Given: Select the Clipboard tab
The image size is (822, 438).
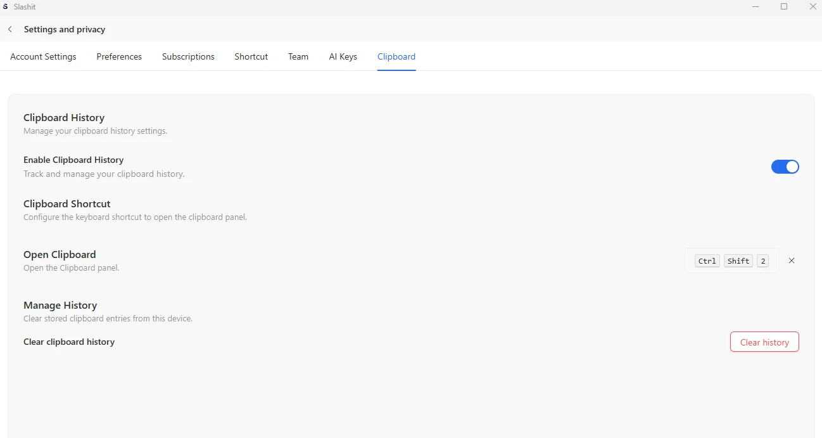Looking at the screenshot, I should 396,56.
